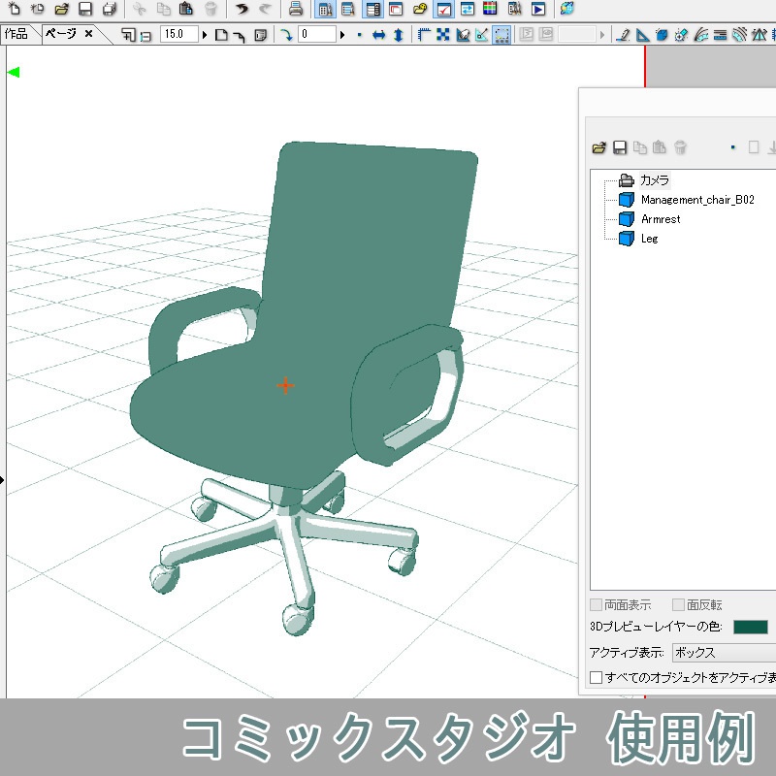Paste an object using the clipboard icon
This screenshot has width=776, height=776.
pyautogui.click(x=661, y=147)
